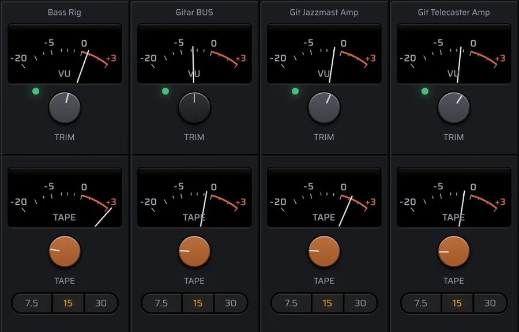Set Git Jazzmast Amp tape speed to 30

[x=360, y=303]
